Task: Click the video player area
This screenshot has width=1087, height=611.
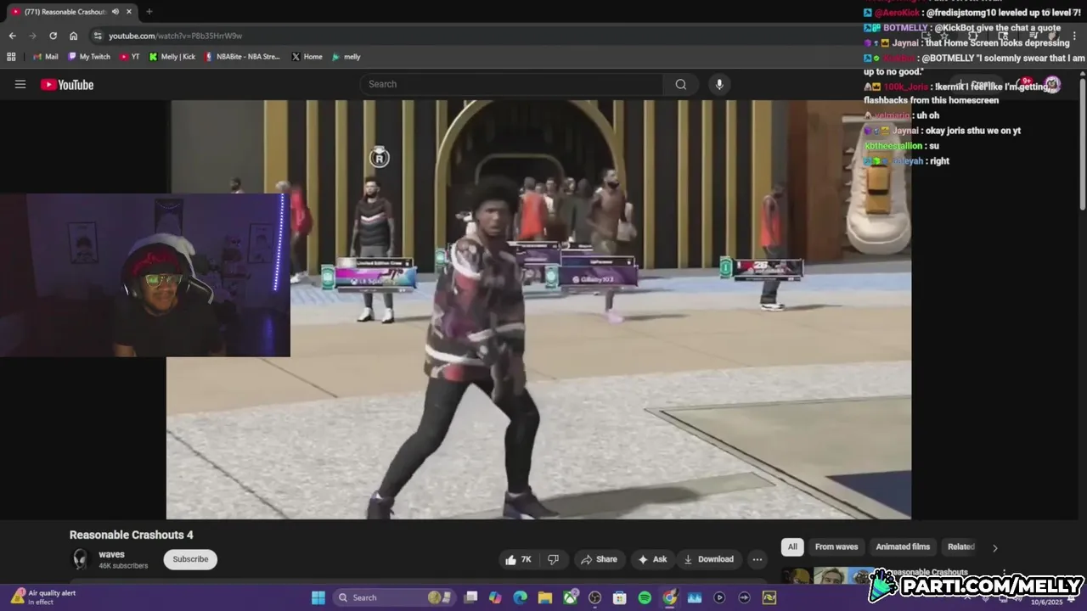Action: pos(538,310)
